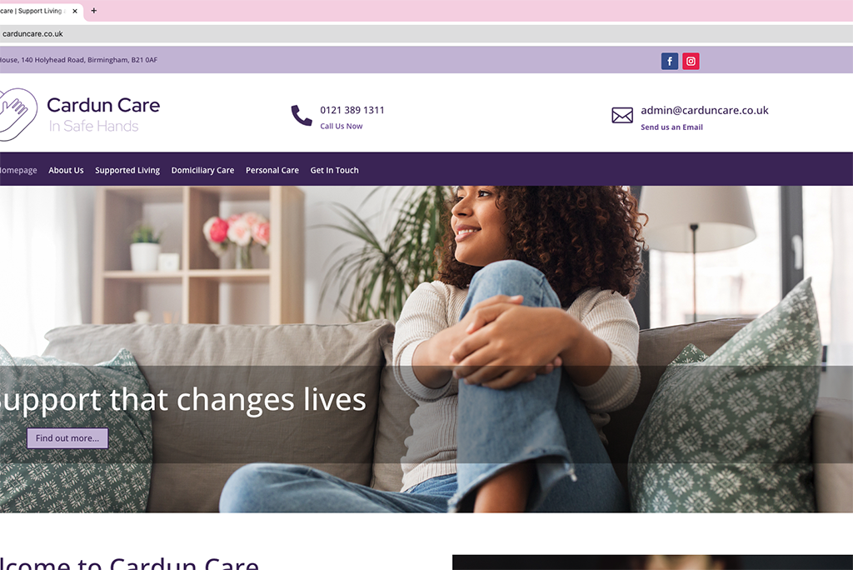Open Get In Touch page
This screenshot has width=853, height=570.
point(335,170)
